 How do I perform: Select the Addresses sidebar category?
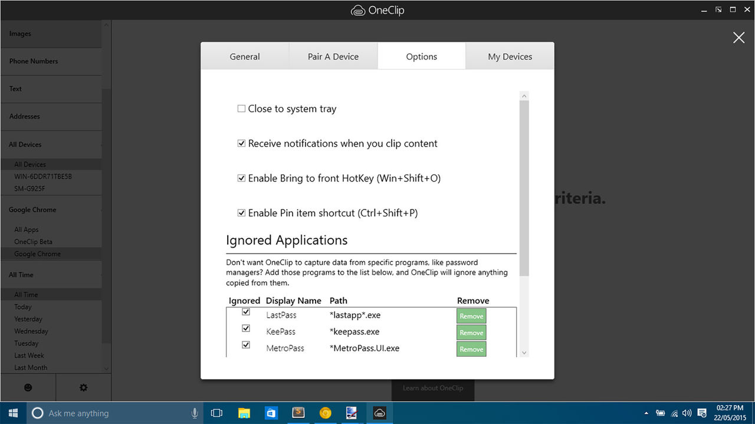[51, 117]
